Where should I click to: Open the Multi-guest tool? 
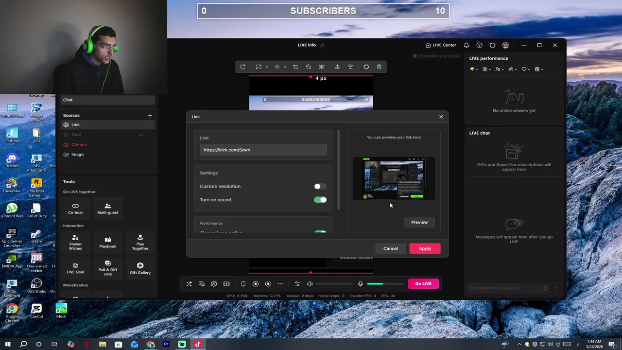(x=108, y=209)
